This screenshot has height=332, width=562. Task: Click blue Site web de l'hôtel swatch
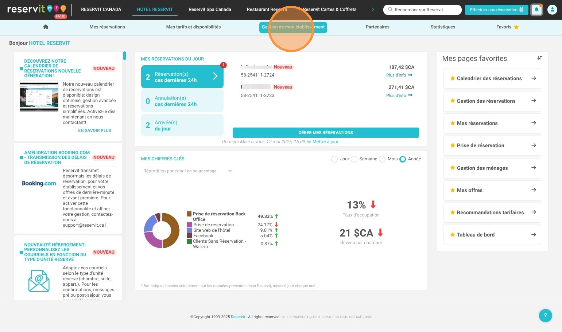pos(189,230)
